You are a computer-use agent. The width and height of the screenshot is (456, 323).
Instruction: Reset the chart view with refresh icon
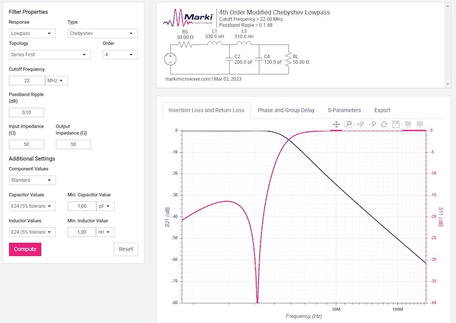coord(384,124)
